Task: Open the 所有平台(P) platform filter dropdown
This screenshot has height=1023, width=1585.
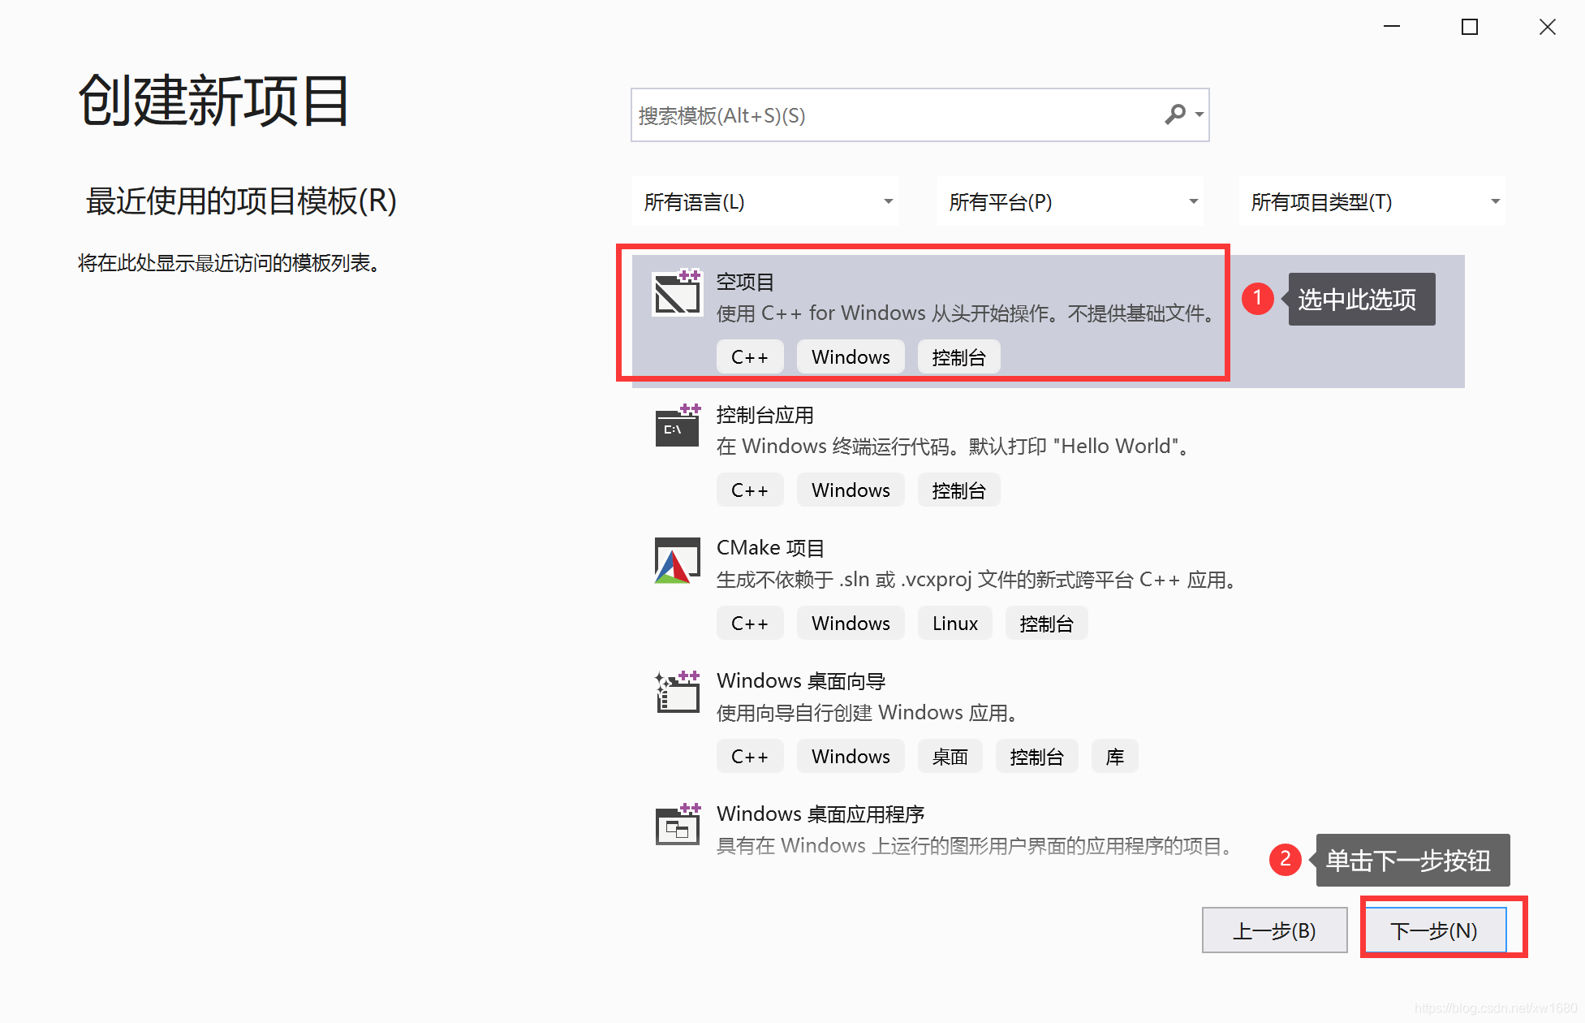Action: [1070, 201]
